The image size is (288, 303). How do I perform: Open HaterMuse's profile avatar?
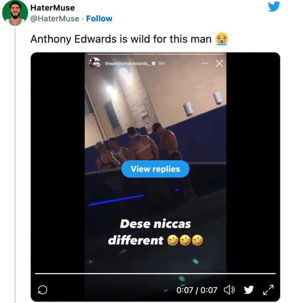point(15,13)
